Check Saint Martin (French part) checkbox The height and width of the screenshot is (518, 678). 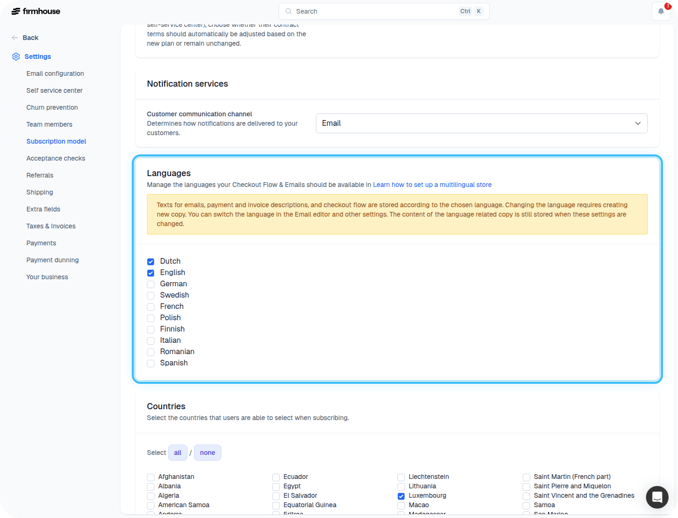click(526, 478)
